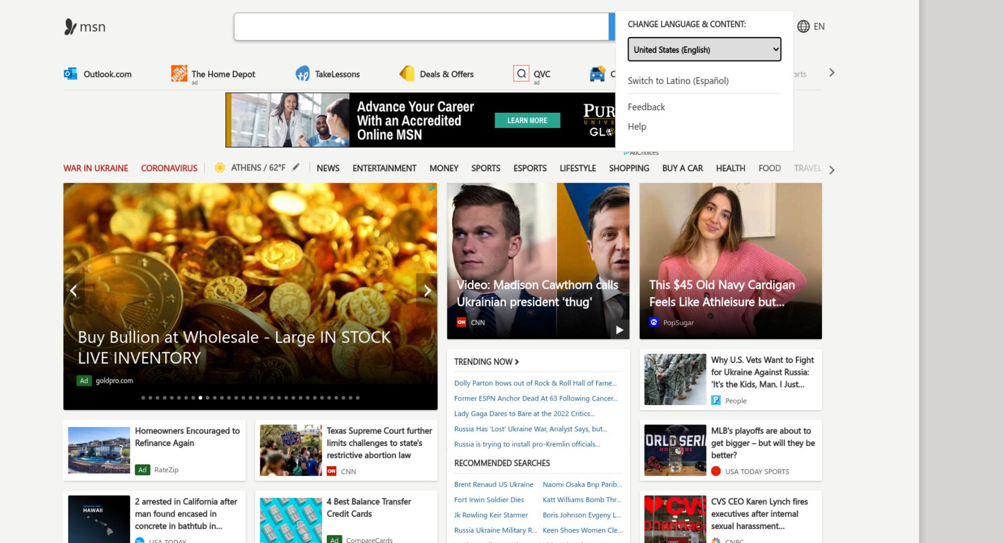Viewport: 1004px width, 543px height.
Task: Expand TRENDING NOW section
Action: click(x=486, y=361)
